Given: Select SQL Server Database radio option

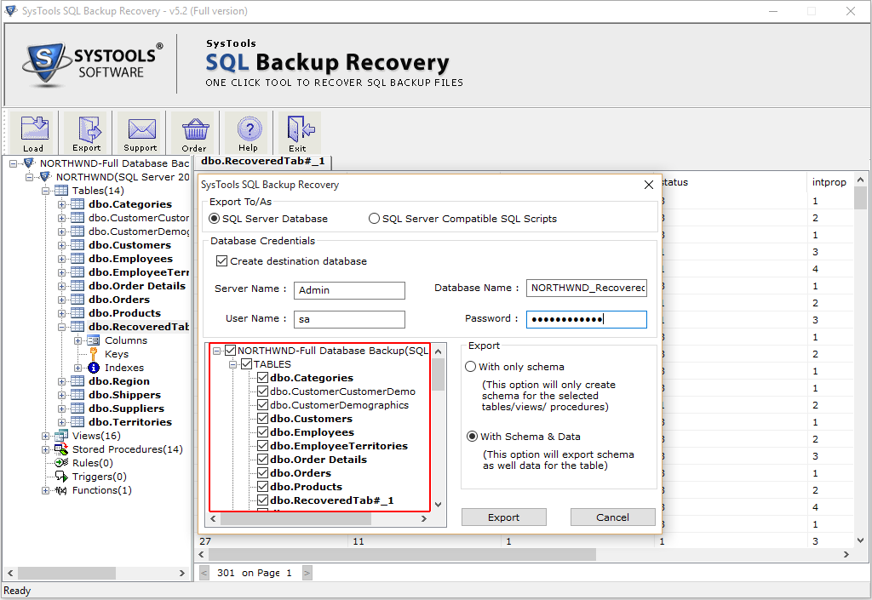Looking at the screenshot, I should tap(214, 219).
